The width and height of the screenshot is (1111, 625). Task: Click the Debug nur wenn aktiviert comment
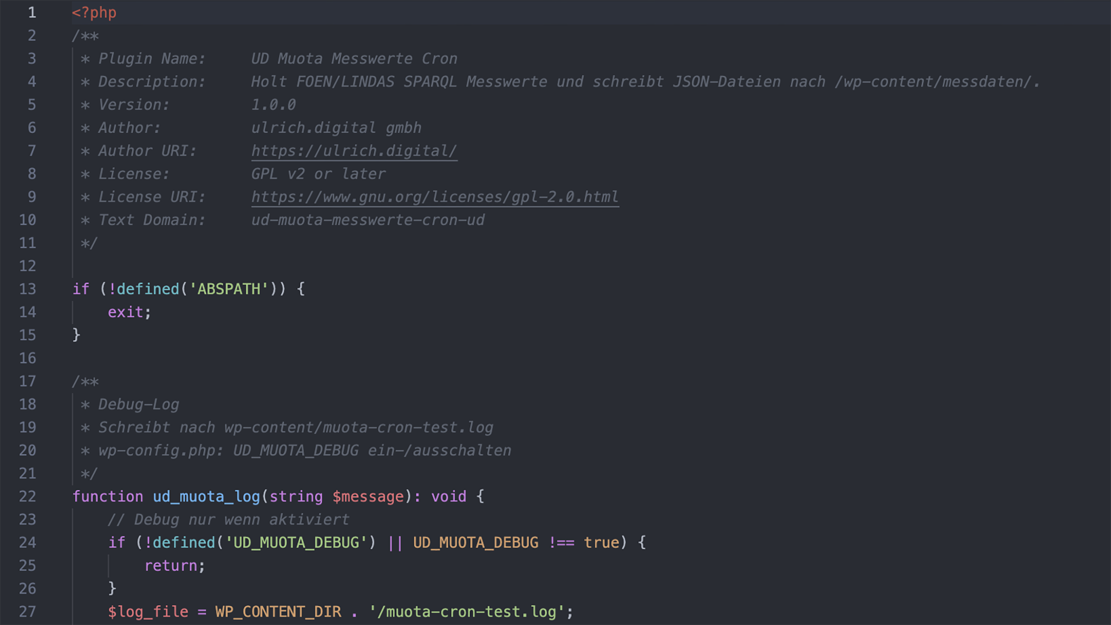[x=228, y=520]
